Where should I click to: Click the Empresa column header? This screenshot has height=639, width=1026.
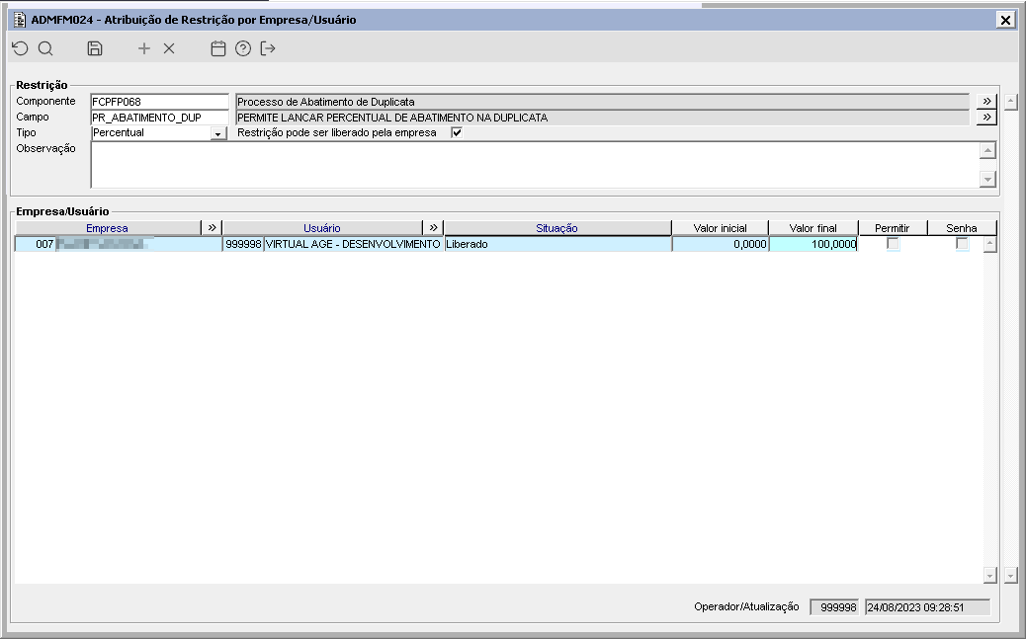[108, 227]
